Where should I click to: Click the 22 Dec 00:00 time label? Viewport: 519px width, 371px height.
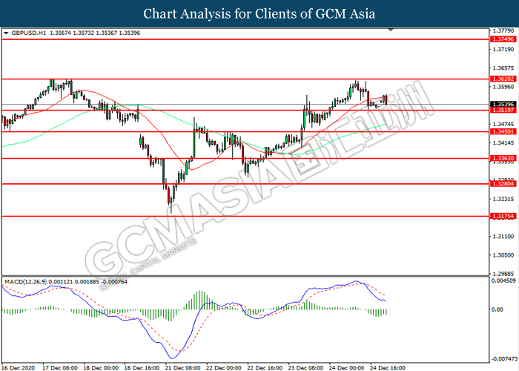(224, 368)
